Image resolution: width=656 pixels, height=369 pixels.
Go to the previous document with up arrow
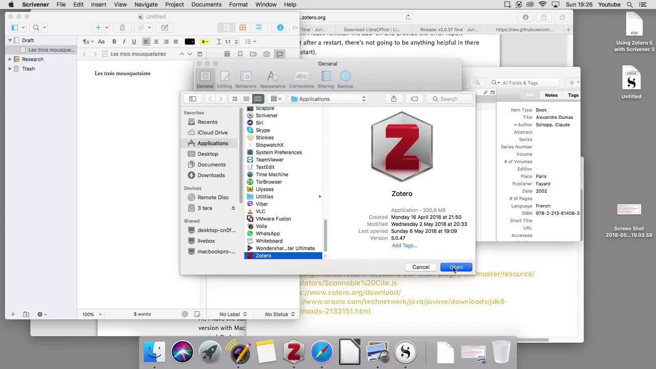pyautogui.click(x=181, y=54)
